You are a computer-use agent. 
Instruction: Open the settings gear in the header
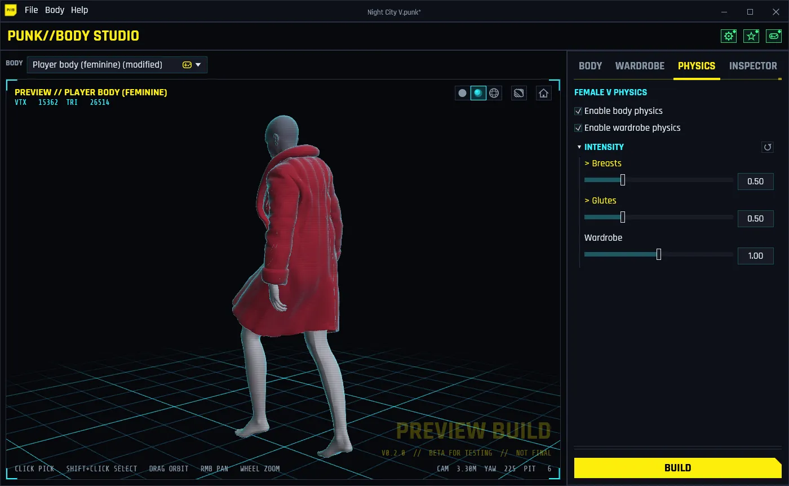point(729,36)
